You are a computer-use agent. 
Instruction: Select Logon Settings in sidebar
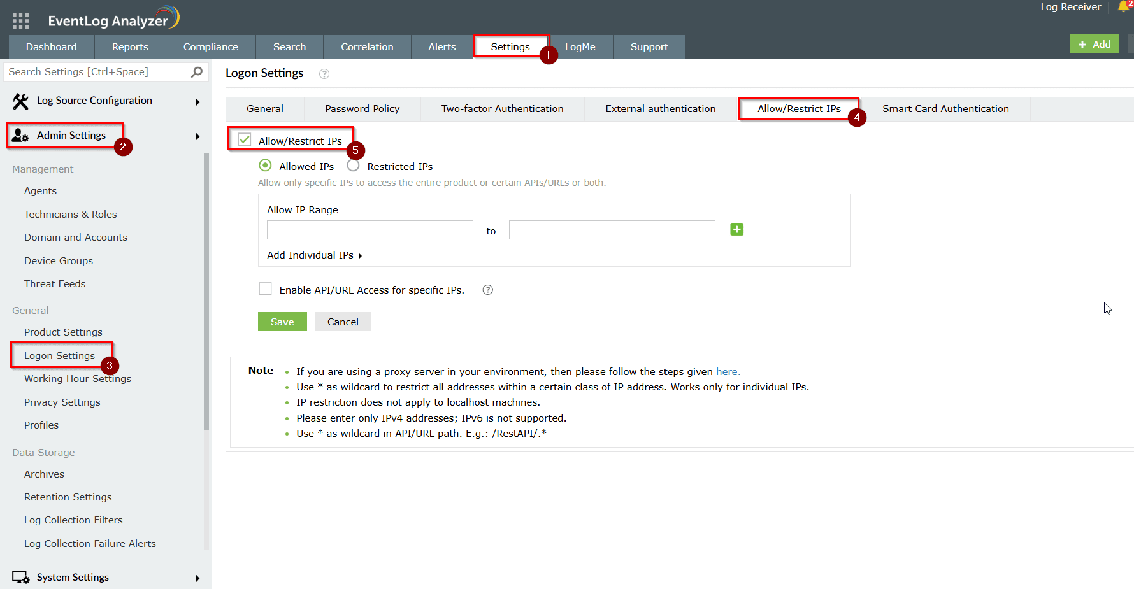tap(60, 356)
